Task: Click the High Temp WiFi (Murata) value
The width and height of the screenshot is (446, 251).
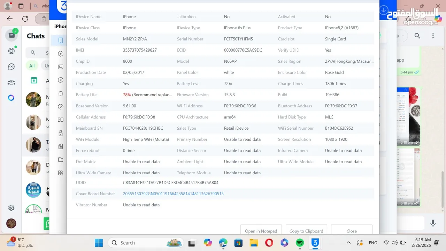Action: [x=146, y=139]
